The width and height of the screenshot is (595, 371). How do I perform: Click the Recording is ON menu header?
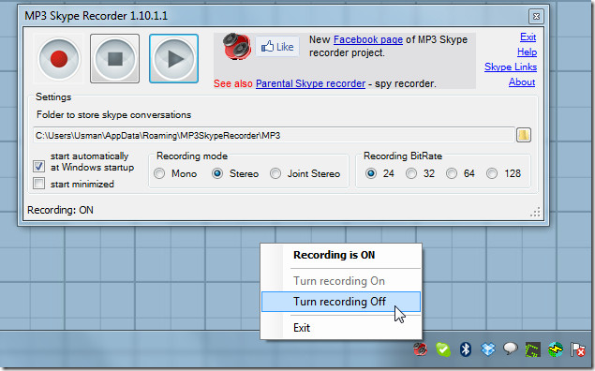pyautogui.click(x=334, y=255)
